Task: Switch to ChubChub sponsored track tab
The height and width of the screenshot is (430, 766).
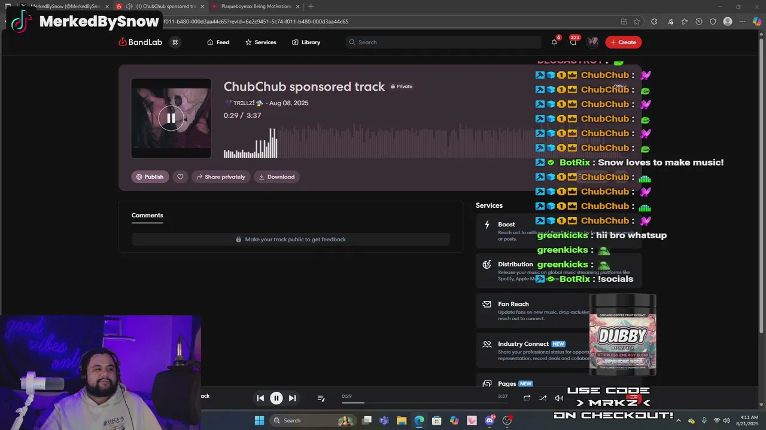Action: (x=160, y=7)
